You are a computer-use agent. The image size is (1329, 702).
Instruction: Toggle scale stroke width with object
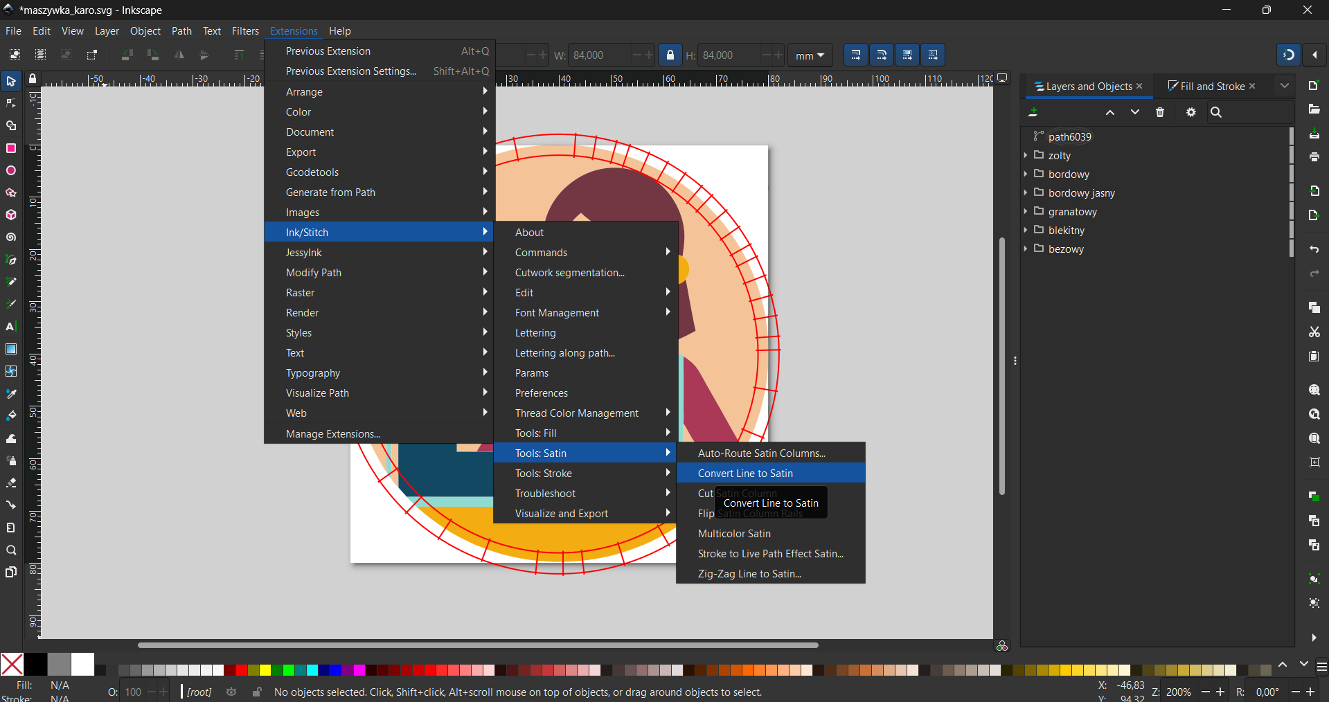pos(856,55)
